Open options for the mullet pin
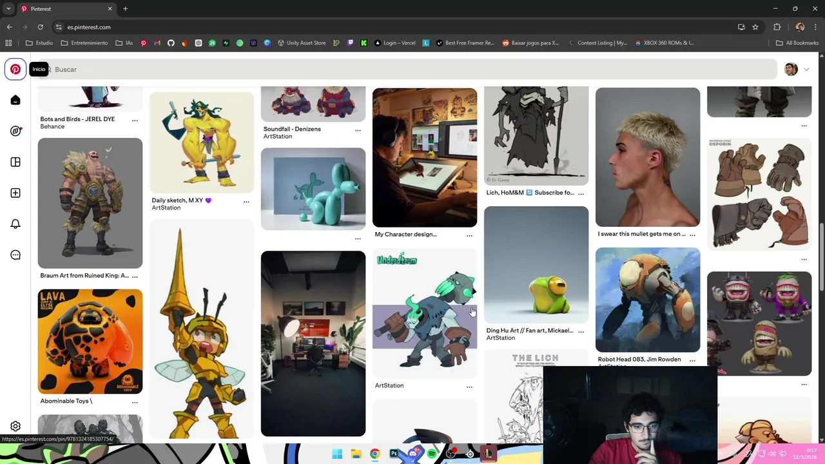This screenshot has height=464, width=825. point(692,235)
